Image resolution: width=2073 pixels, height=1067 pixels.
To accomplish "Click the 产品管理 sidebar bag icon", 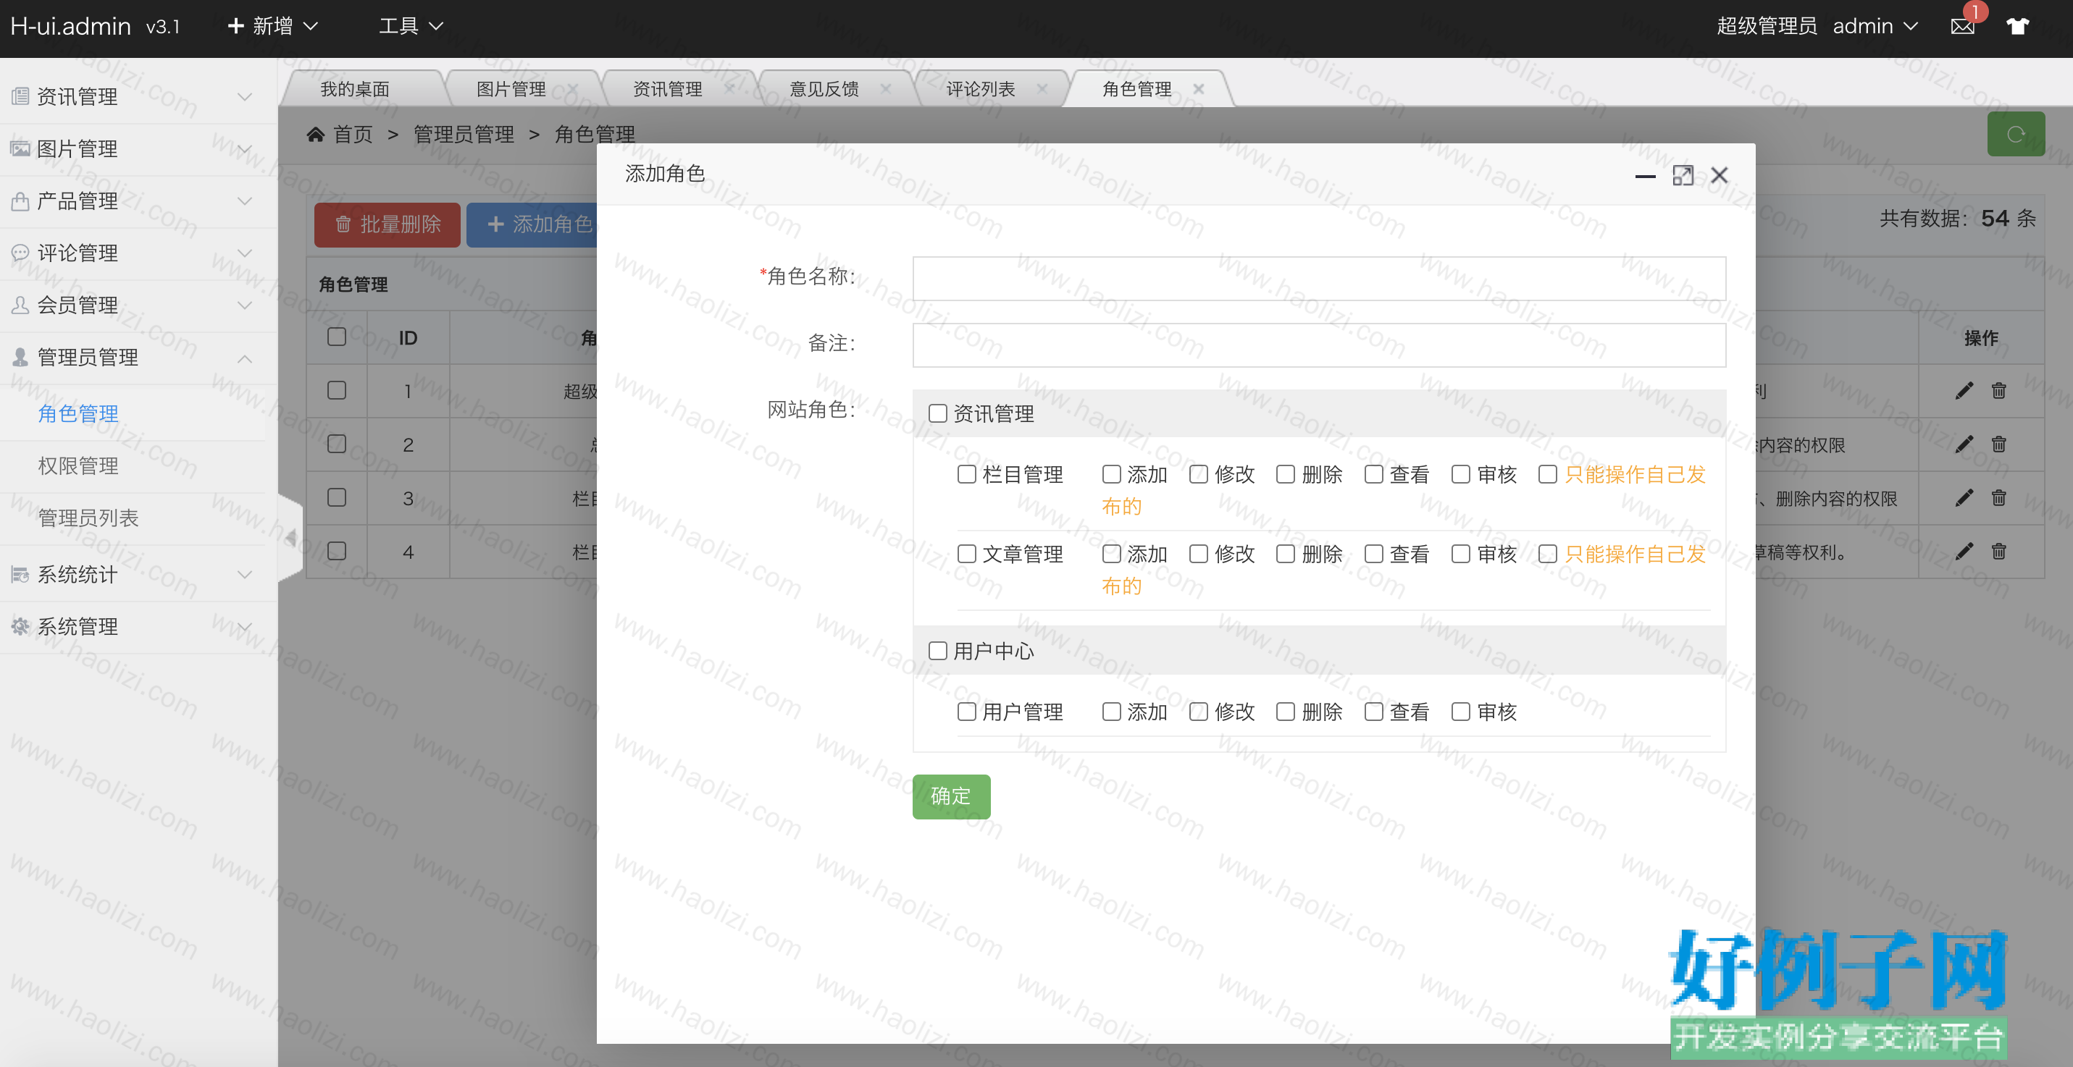I will pyautogui.click(x=20, y=201).
